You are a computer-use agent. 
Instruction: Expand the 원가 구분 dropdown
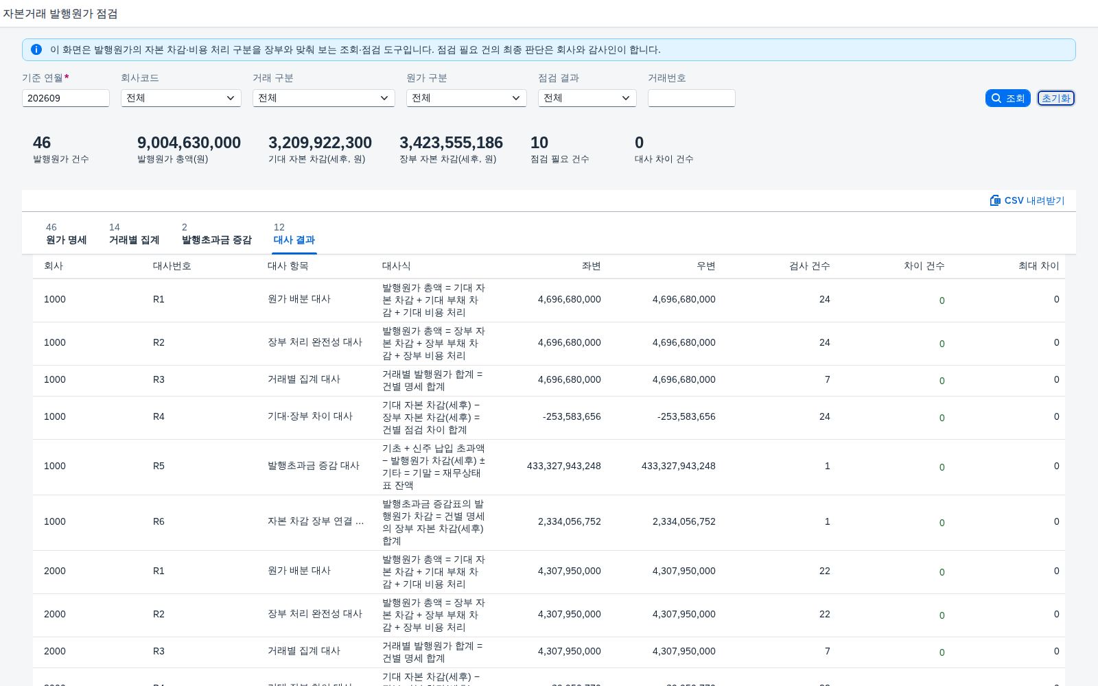click(x=467, y=98)
